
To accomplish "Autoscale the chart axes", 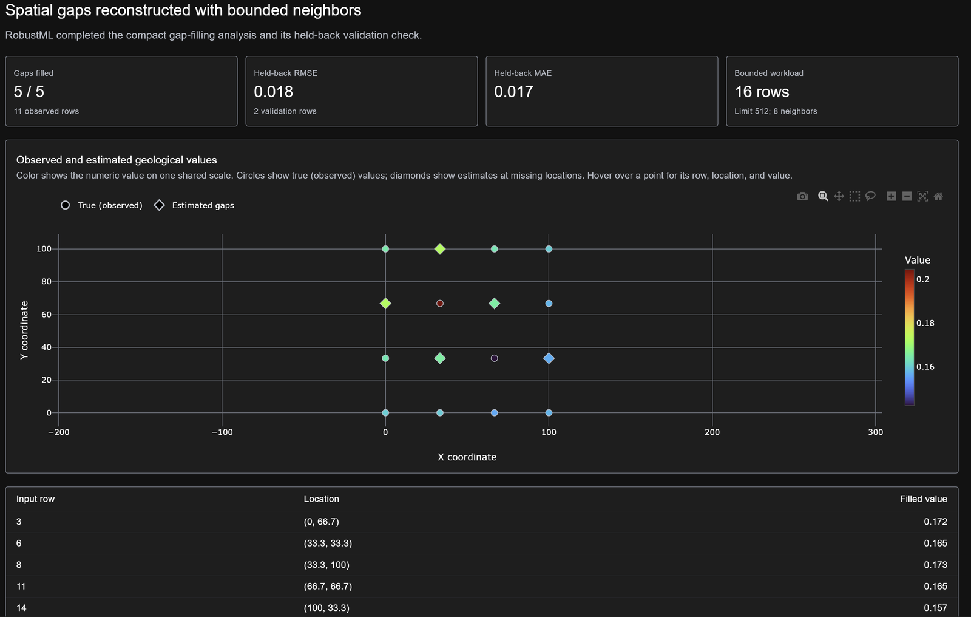I will [922, 196].
